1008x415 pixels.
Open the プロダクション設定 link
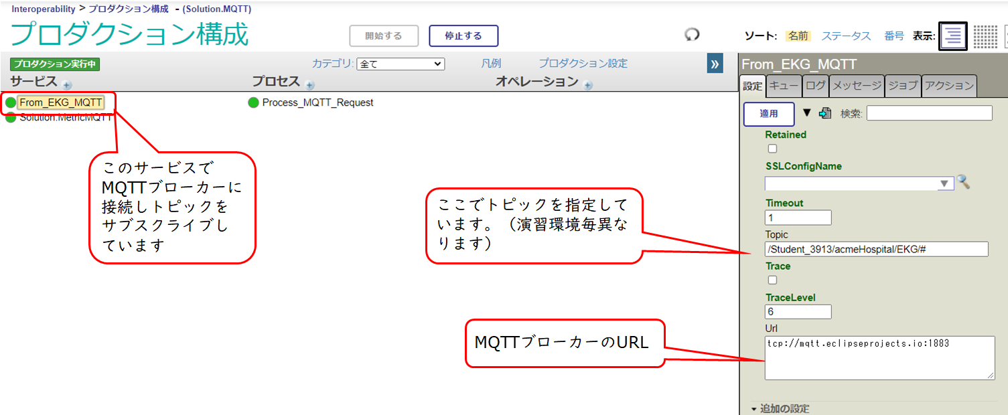(583, 64)
